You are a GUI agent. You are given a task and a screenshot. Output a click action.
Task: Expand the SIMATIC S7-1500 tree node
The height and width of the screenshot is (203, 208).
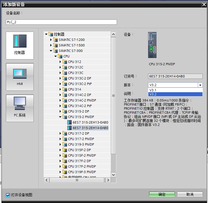coord(51,45)
